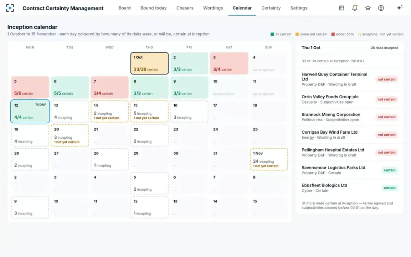Click the red 'under 85%' legend swatch
The height and width of the screenshot is (257, 411).
333,34
